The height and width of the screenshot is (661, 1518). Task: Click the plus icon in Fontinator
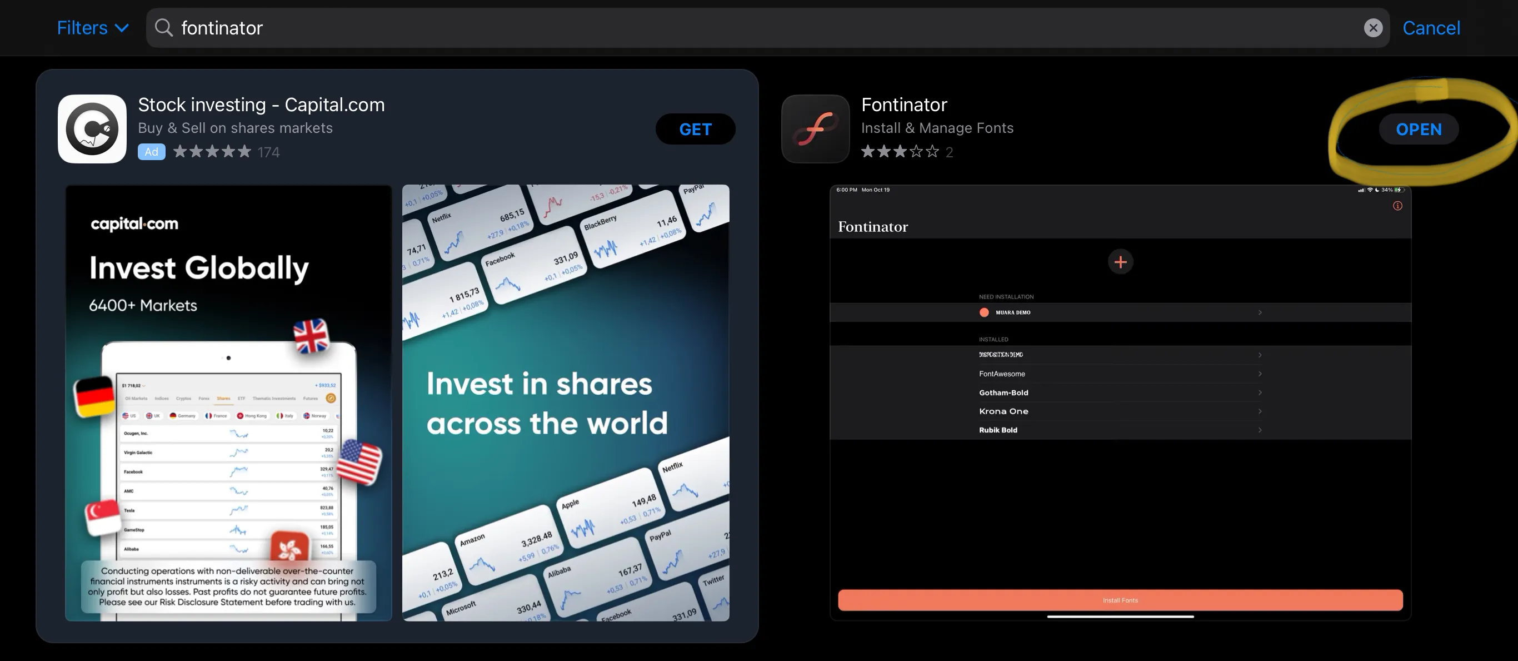[1120, 261]
